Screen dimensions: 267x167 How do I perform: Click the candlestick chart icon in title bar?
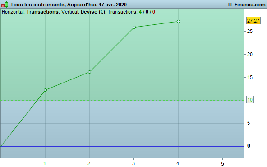pos(5,5)
